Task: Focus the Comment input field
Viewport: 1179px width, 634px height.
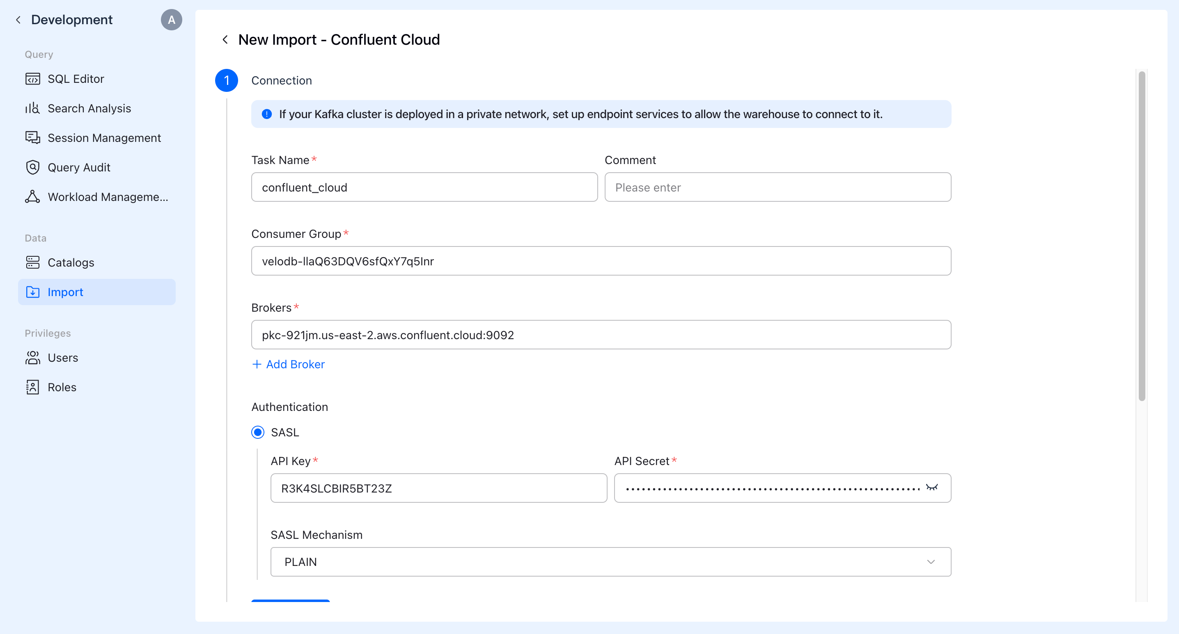Action: [x=777, y=187]
